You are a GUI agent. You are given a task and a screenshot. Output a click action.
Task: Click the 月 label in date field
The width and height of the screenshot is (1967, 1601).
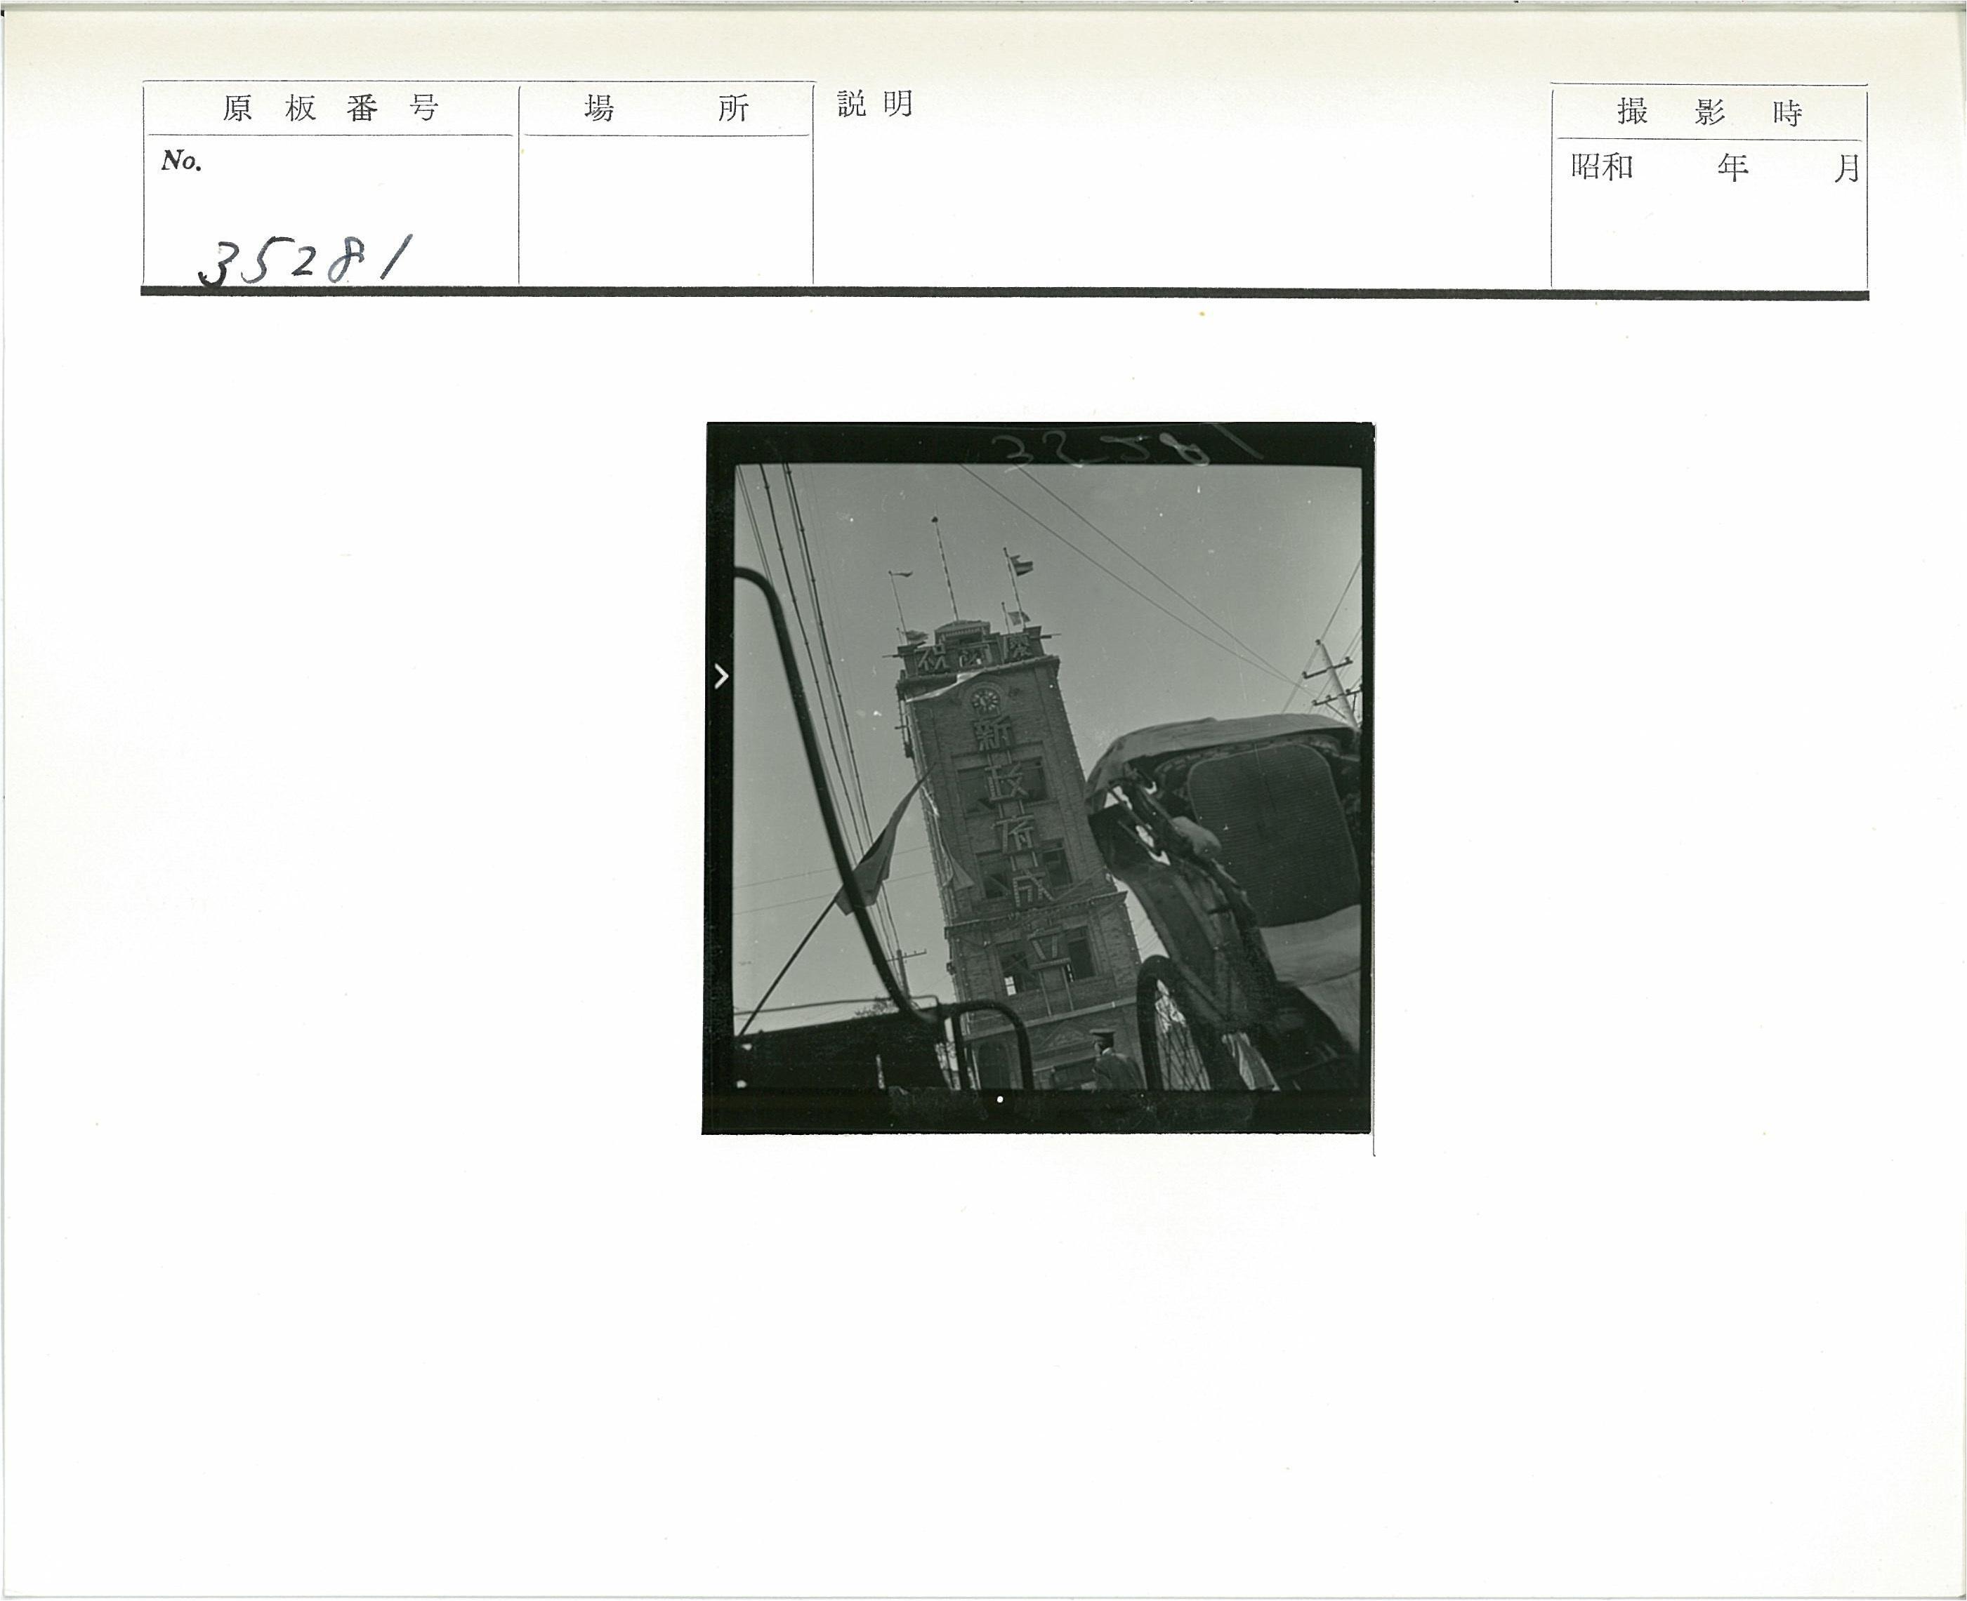pos(1846,168)
